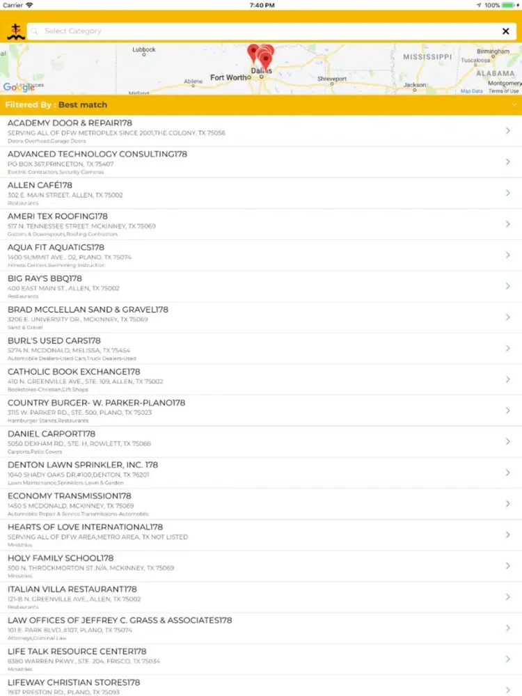
Task: Expand the Filtered By dropdown chevron
Action: tap(514, 105)
